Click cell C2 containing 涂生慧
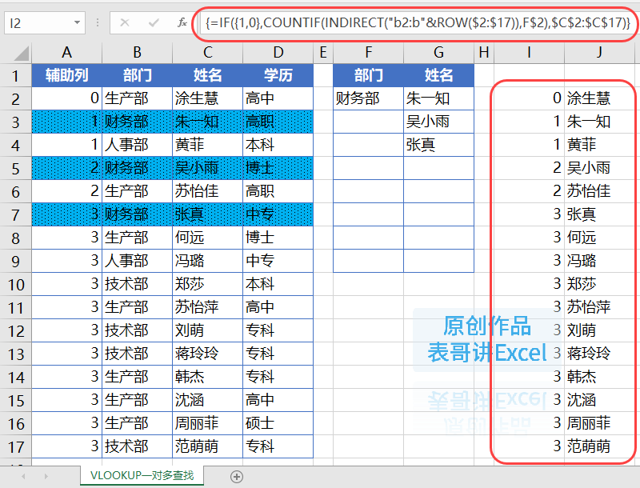 [208, 98]
